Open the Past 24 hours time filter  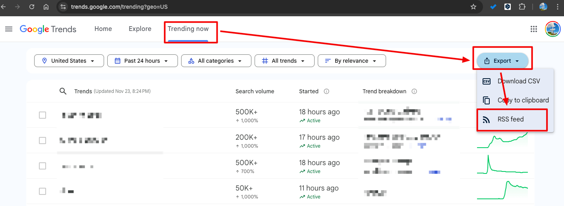click(141, 61)
